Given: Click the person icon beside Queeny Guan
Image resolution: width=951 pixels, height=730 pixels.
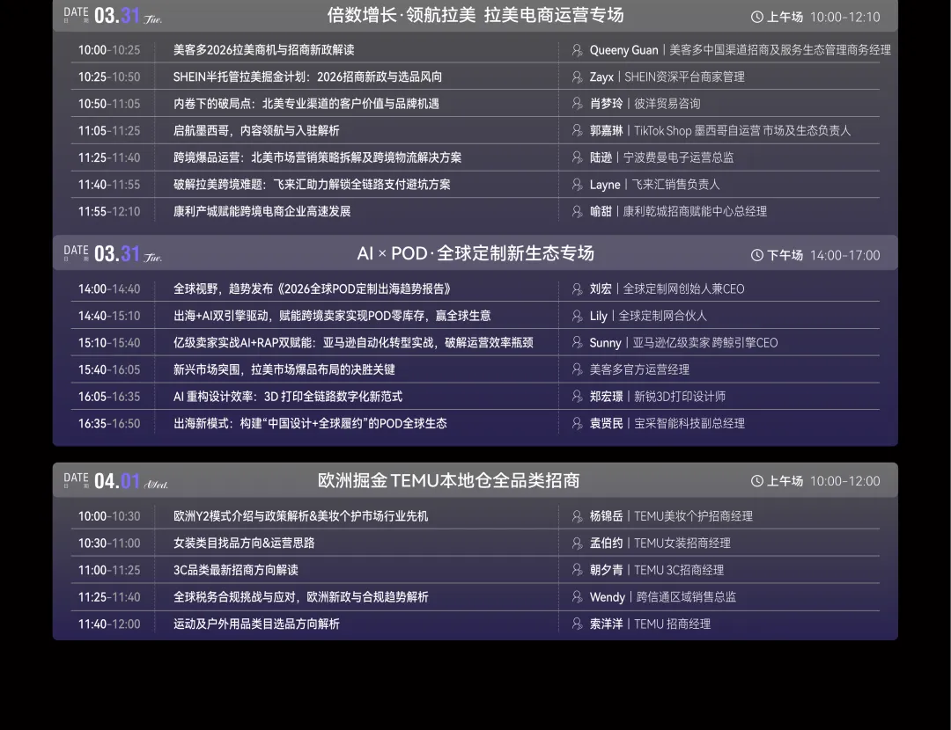Looking at the screenshot, I should click(577, 50).
